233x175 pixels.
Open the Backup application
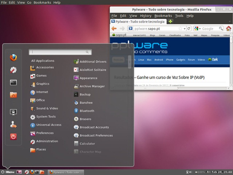pos(82,94)
